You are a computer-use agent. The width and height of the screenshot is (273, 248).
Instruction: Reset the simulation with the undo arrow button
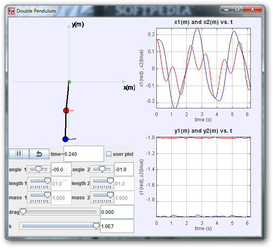[x=39, y=154]
